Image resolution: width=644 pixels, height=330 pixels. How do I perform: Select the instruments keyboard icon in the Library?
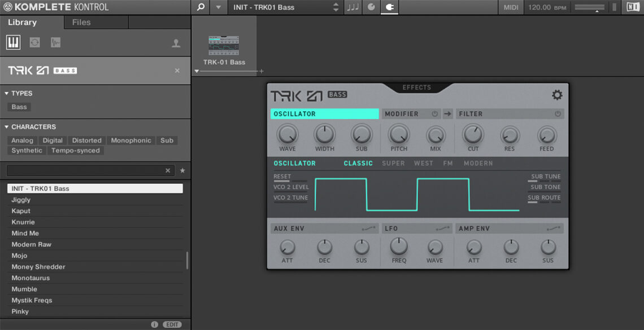pos(12,42)
